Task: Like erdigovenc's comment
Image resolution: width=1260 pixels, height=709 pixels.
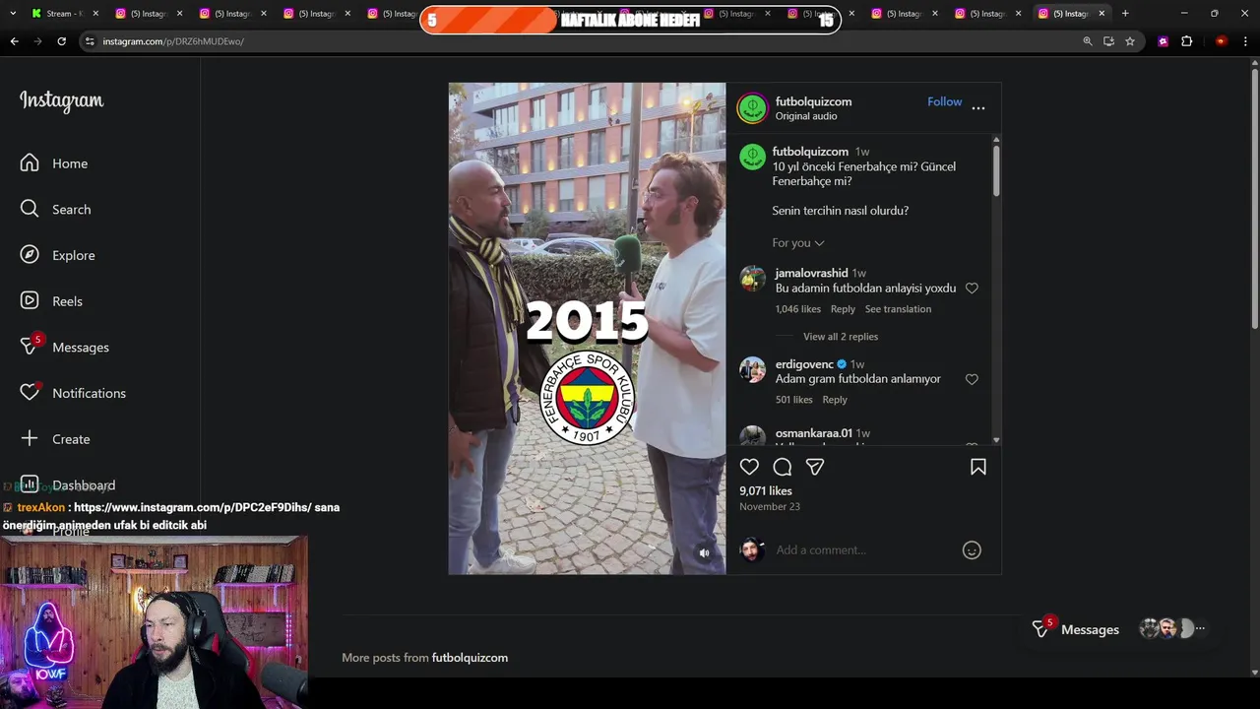Action: coord(972,379)
